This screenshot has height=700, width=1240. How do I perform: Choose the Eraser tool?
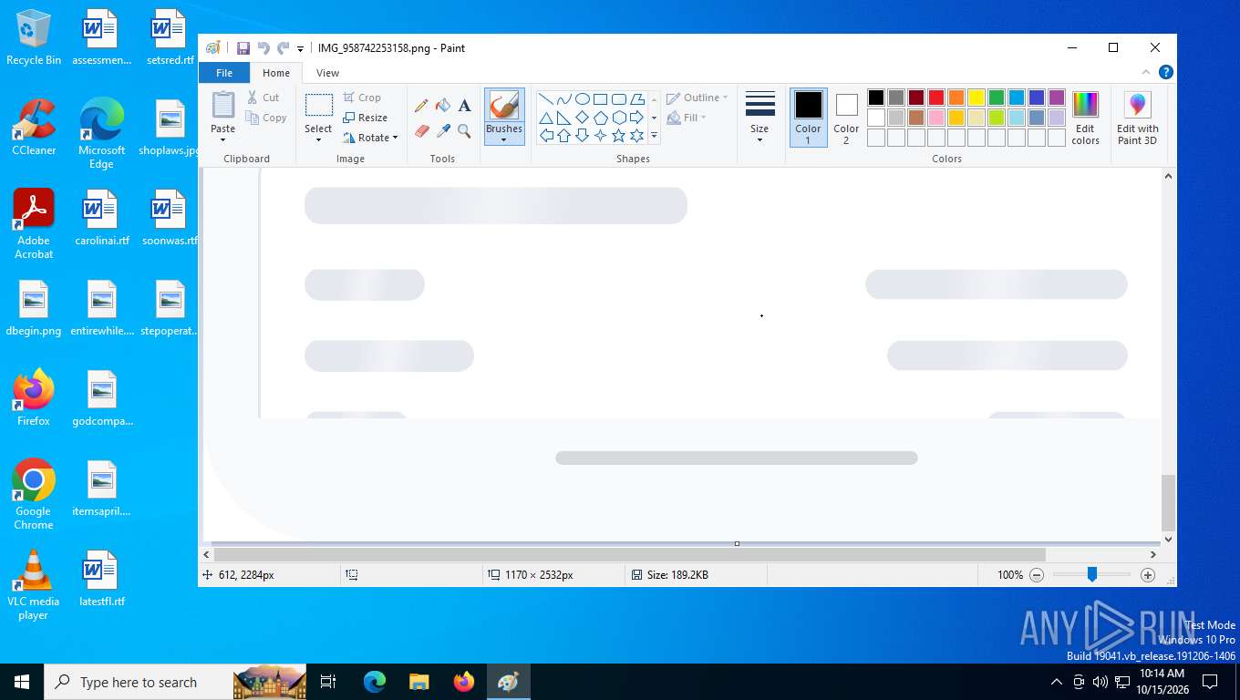tap(421, 131)
